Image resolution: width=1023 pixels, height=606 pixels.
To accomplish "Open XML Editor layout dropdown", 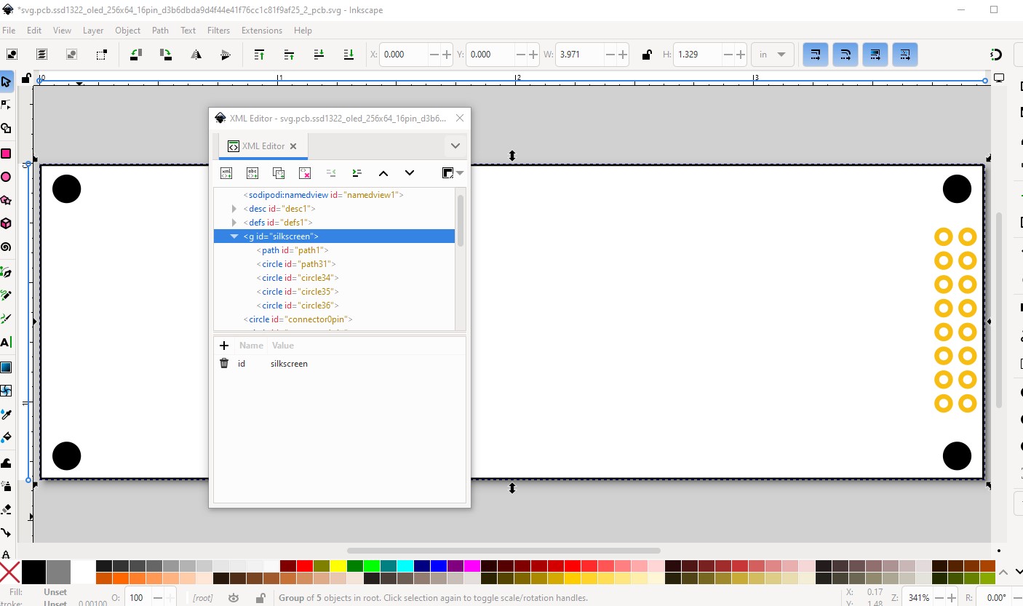I will pos(453,173).
